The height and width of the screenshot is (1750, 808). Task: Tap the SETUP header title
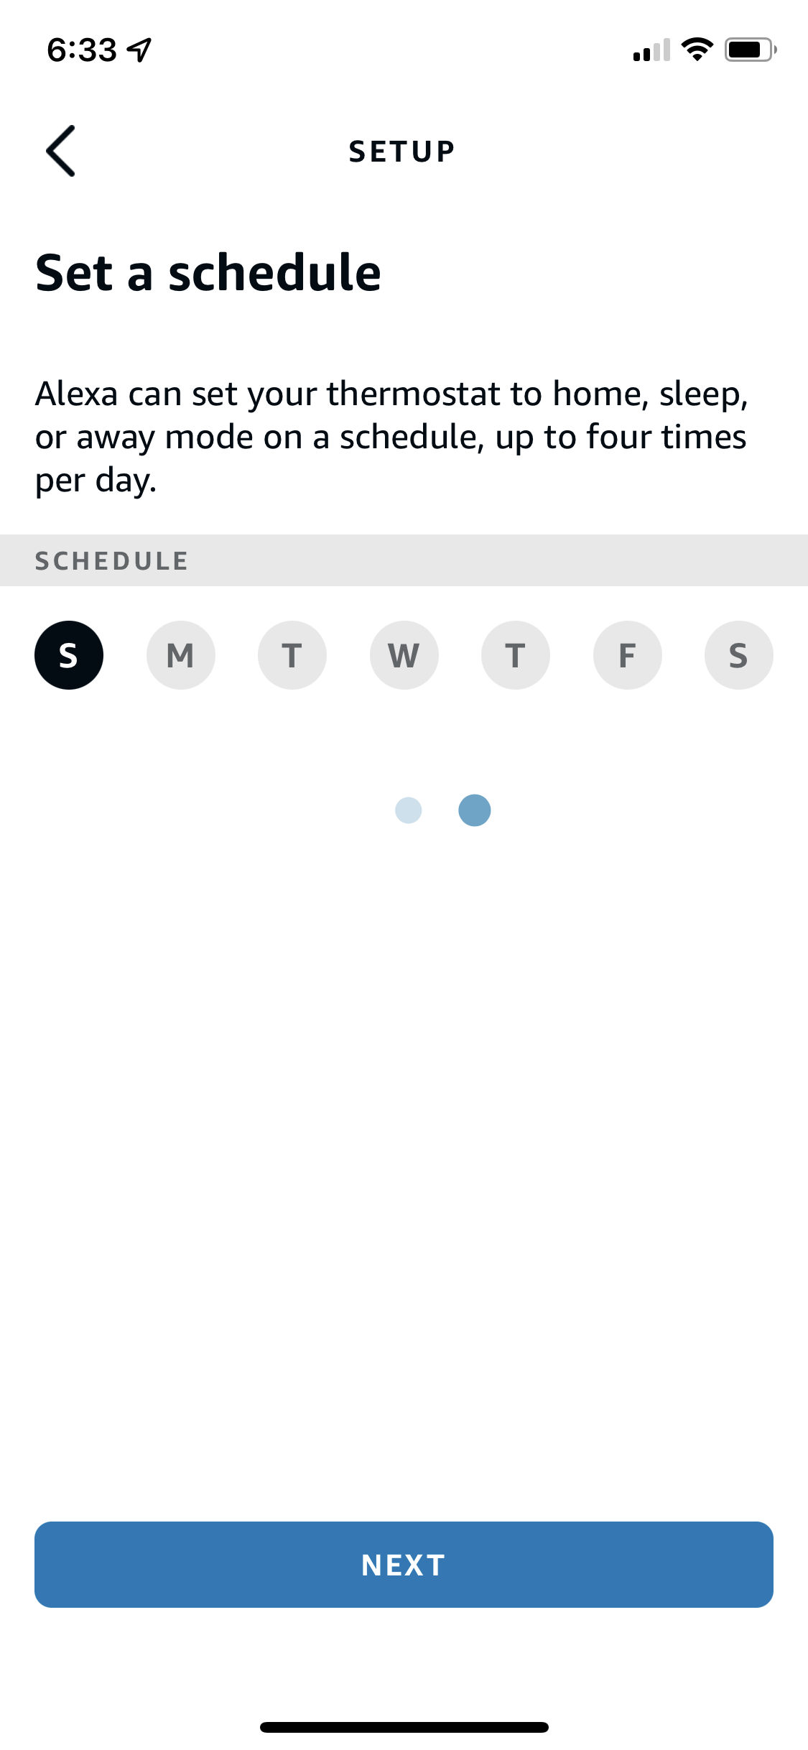(401, 150)
